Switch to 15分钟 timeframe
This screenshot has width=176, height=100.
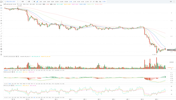(61, 2)
